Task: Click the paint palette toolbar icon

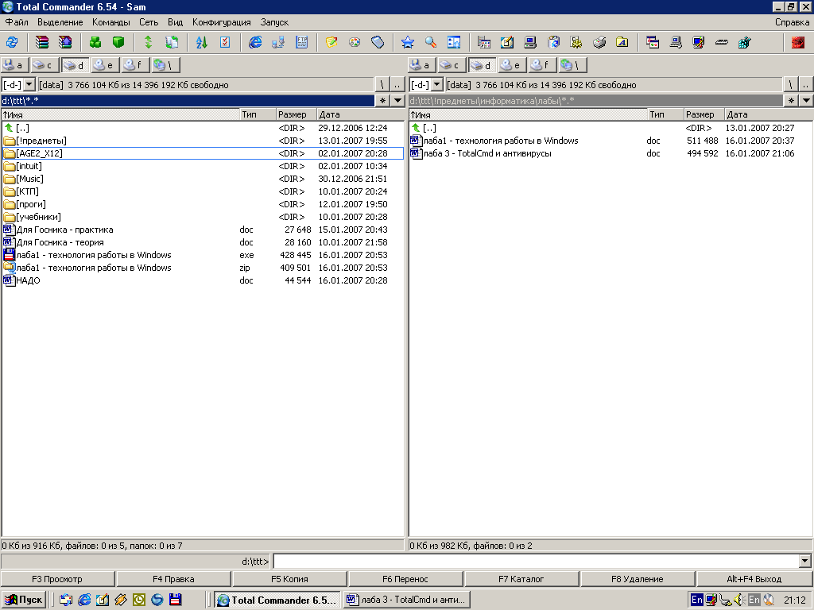Action: pyautogui.click(x=355, y=42)
